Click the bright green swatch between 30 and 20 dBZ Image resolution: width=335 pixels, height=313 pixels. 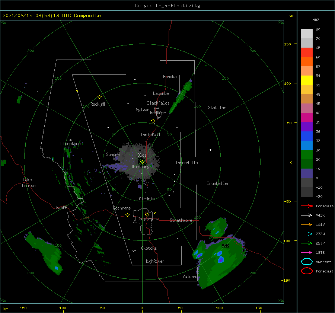tap(307, 155)
